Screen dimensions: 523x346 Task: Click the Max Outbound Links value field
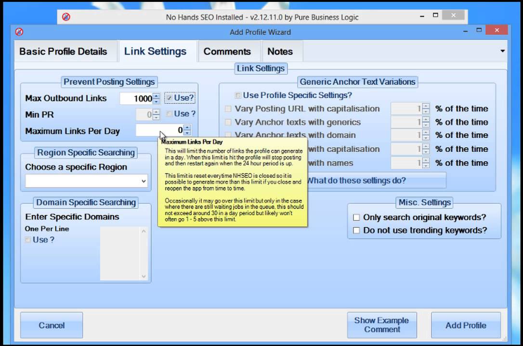coord(136,99)
